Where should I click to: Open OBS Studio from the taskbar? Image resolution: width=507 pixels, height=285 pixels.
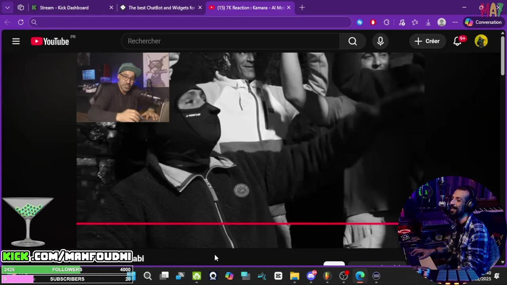click(344, 276)
